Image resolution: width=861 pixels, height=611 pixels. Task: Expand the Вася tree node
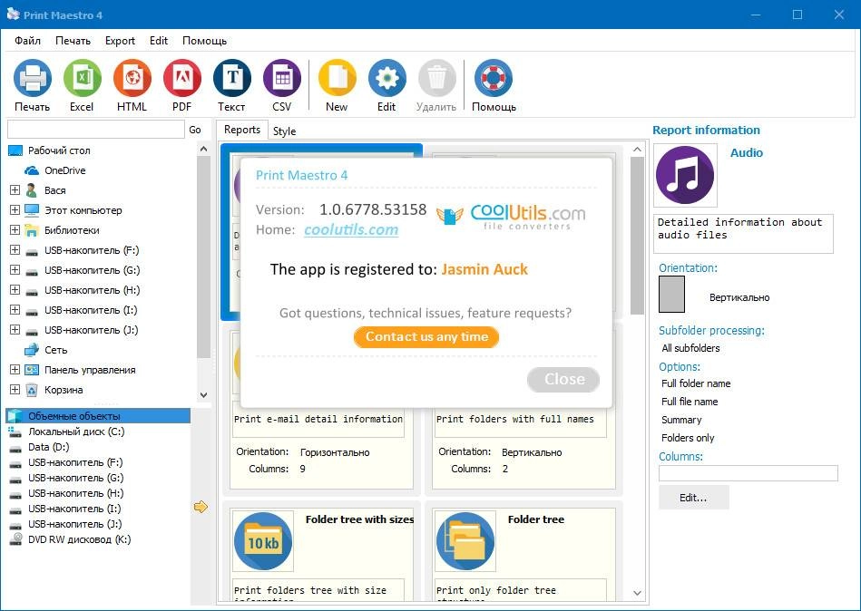pos(15,190)
